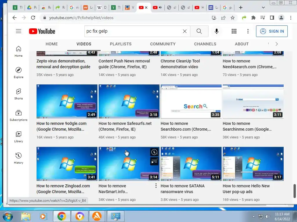Open How to remove Need4search.com title
This screenshot has height=222, width=297.
click(x=249, y=64)
